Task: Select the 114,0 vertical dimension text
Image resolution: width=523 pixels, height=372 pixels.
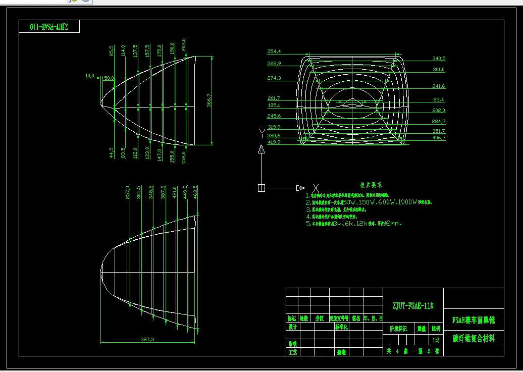Action: pyautogui.click(x=123, y=50)
